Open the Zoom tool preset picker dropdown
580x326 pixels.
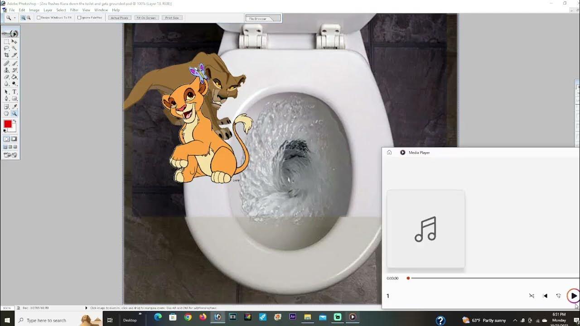click(14, 18)
